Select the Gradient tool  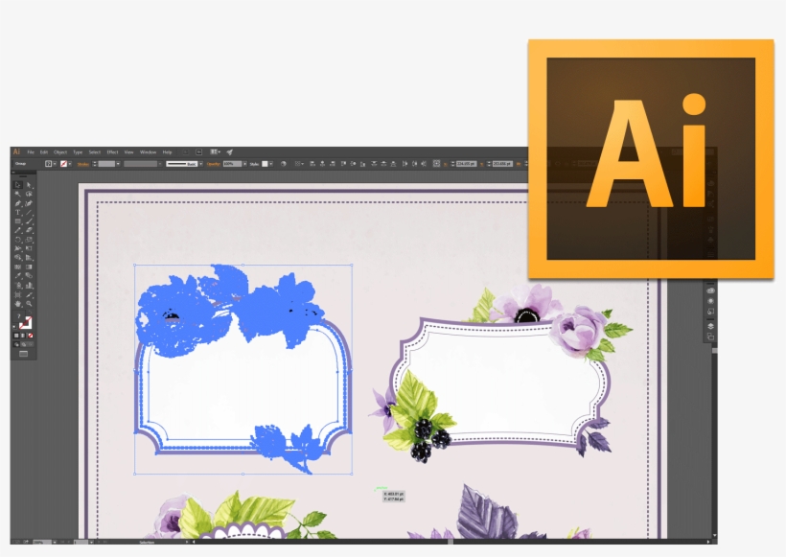coord(29,267)
